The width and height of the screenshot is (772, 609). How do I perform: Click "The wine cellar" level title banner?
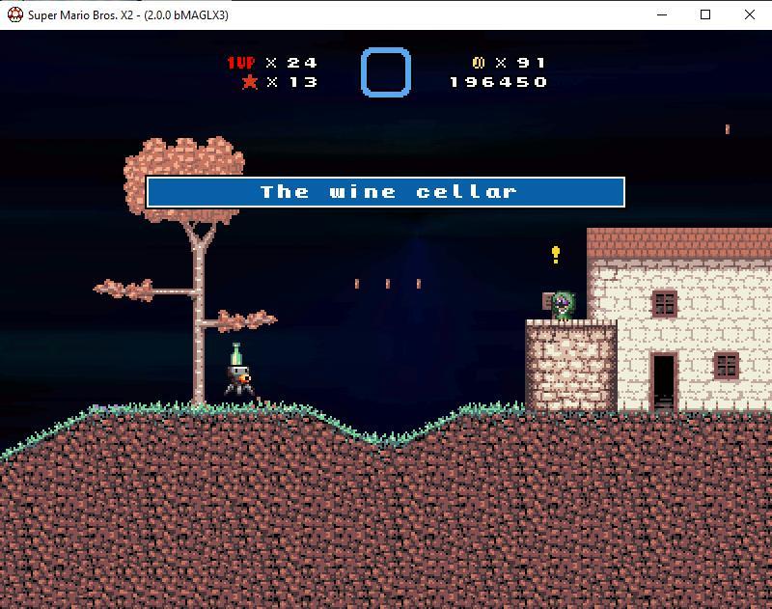pyautogui.click(x=386, y=192)
